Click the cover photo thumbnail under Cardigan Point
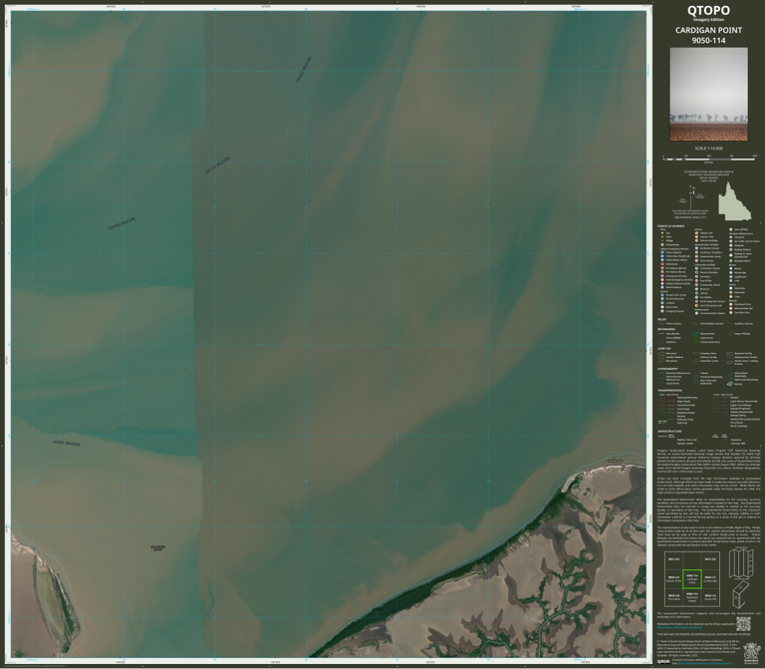Image resolution: width=765 pixels, height=669 pixels. (x=708, y=94)
